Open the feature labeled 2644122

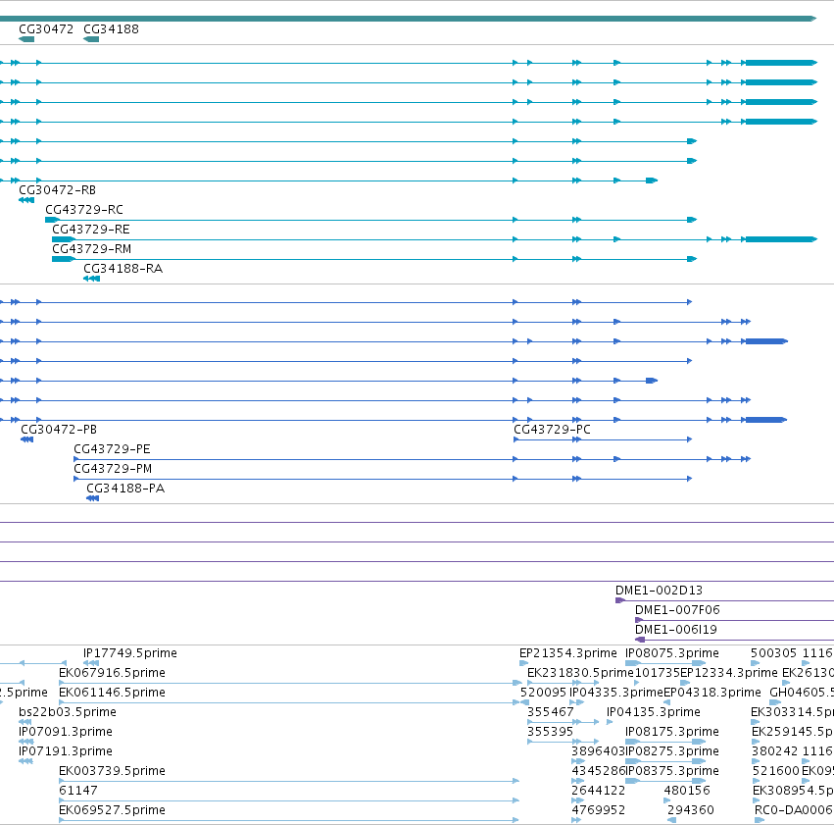click(x=599, y=791)
